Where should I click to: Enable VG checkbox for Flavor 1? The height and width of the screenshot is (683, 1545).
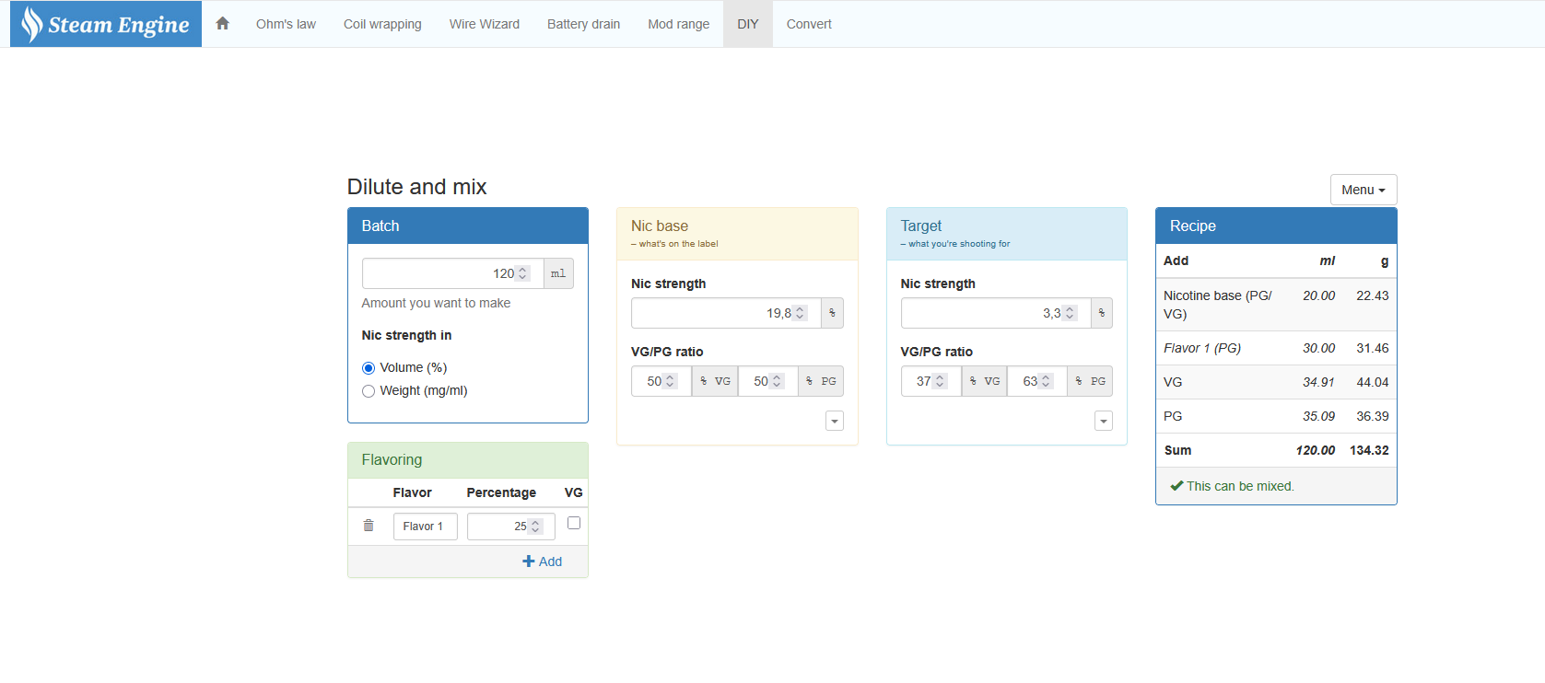tap(574, 523)
